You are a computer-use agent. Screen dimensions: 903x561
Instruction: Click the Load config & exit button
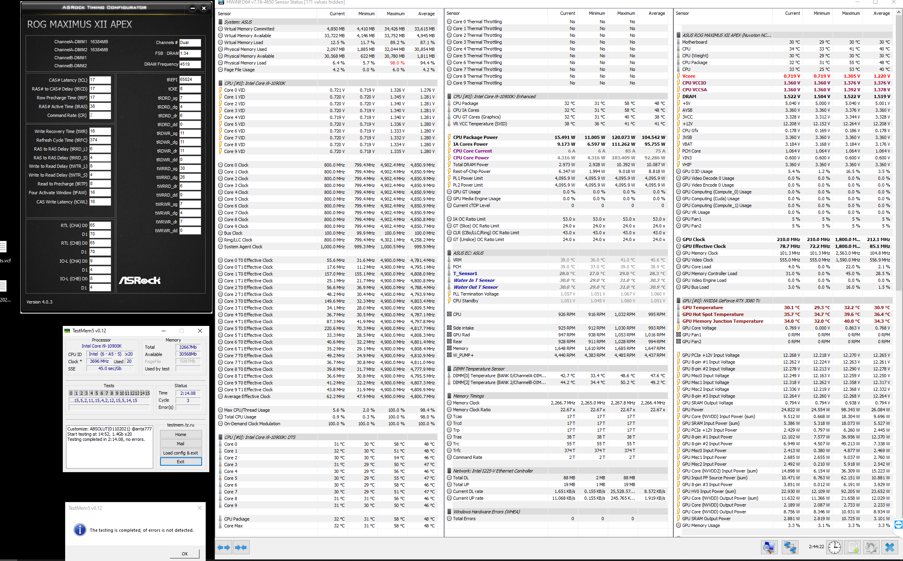click(180, 453)
